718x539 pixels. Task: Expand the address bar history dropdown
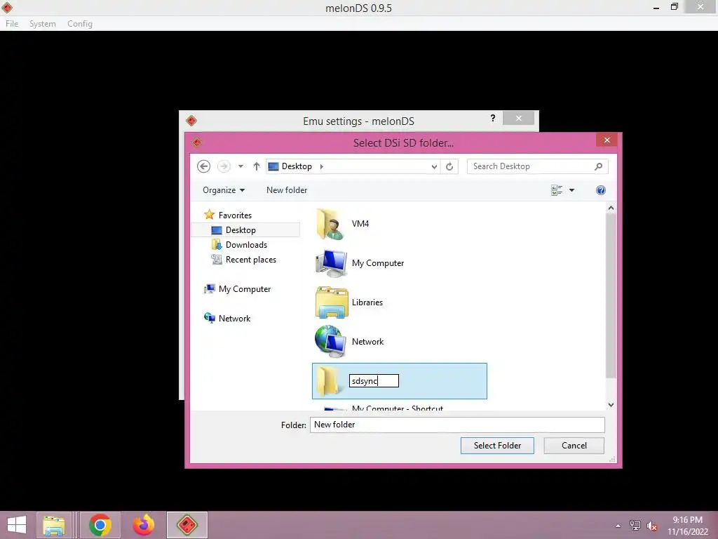(434, 166)
